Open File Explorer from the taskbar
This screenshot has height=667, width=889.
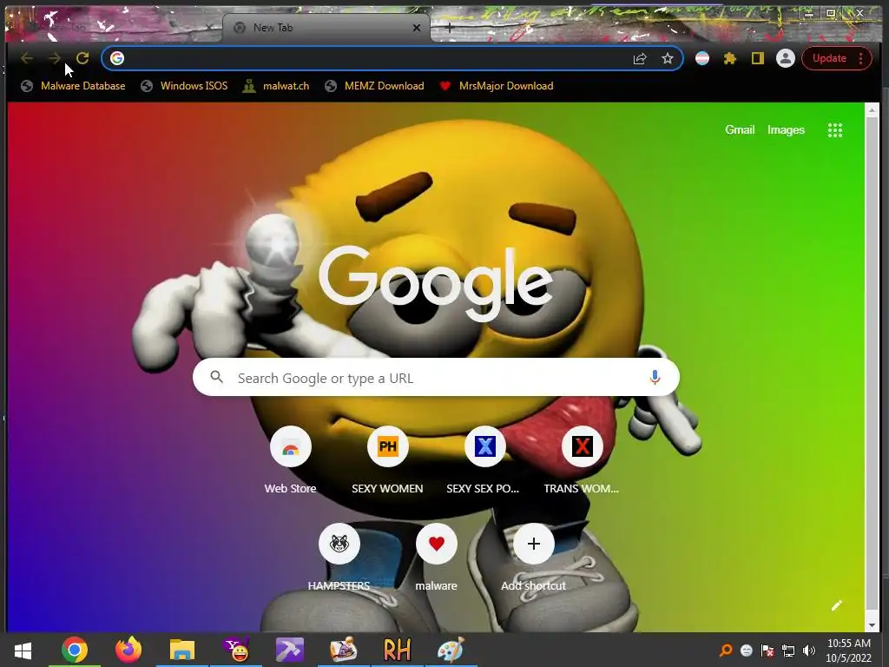coord(182,650)
